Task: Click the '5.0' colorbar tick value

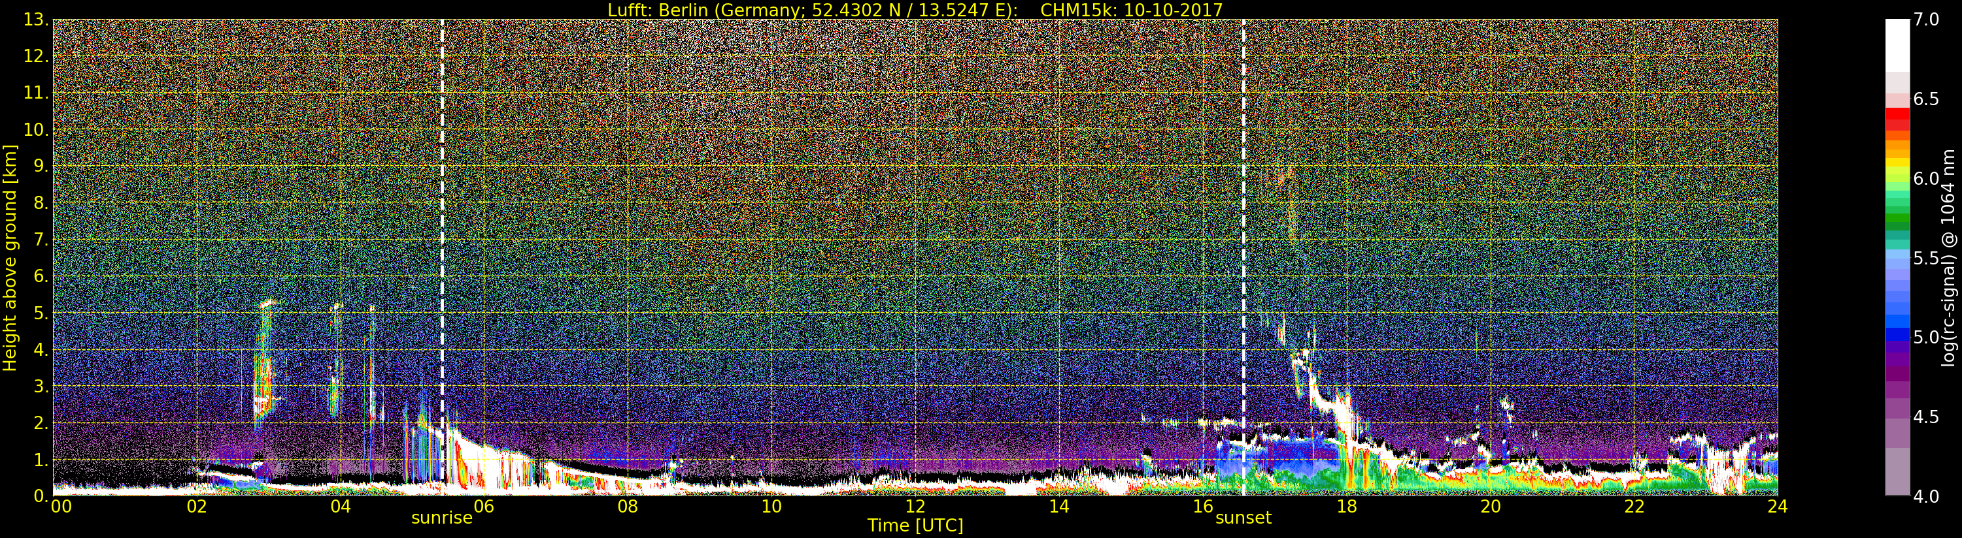Action: [1925, 337]
